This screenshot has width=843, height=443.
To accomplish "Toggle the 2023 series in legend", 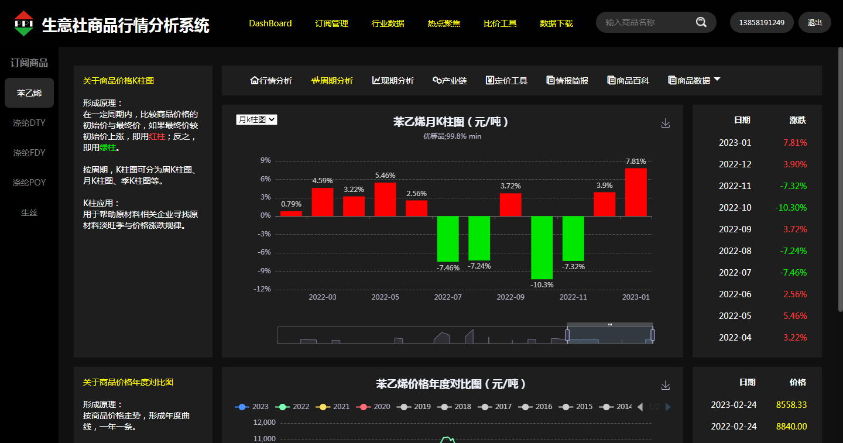I will [x=252, y=407].
